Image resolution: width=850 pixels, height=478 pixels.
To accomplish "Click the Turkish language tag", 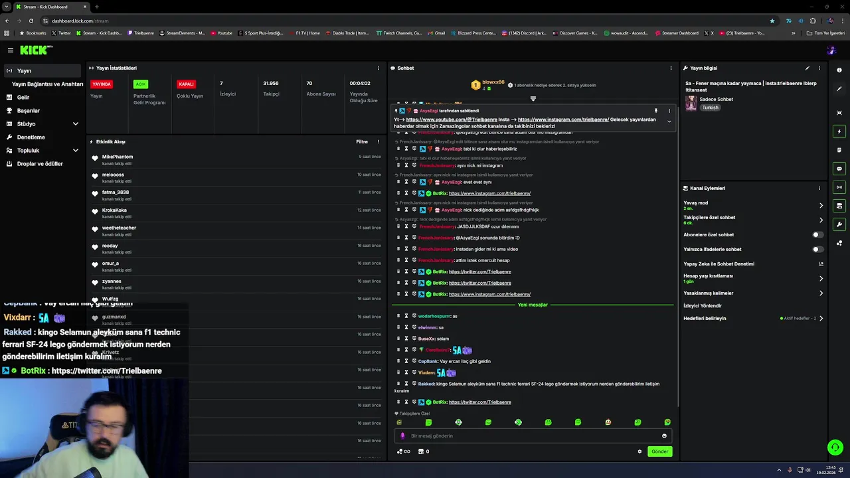I will (x=711, y=108).
